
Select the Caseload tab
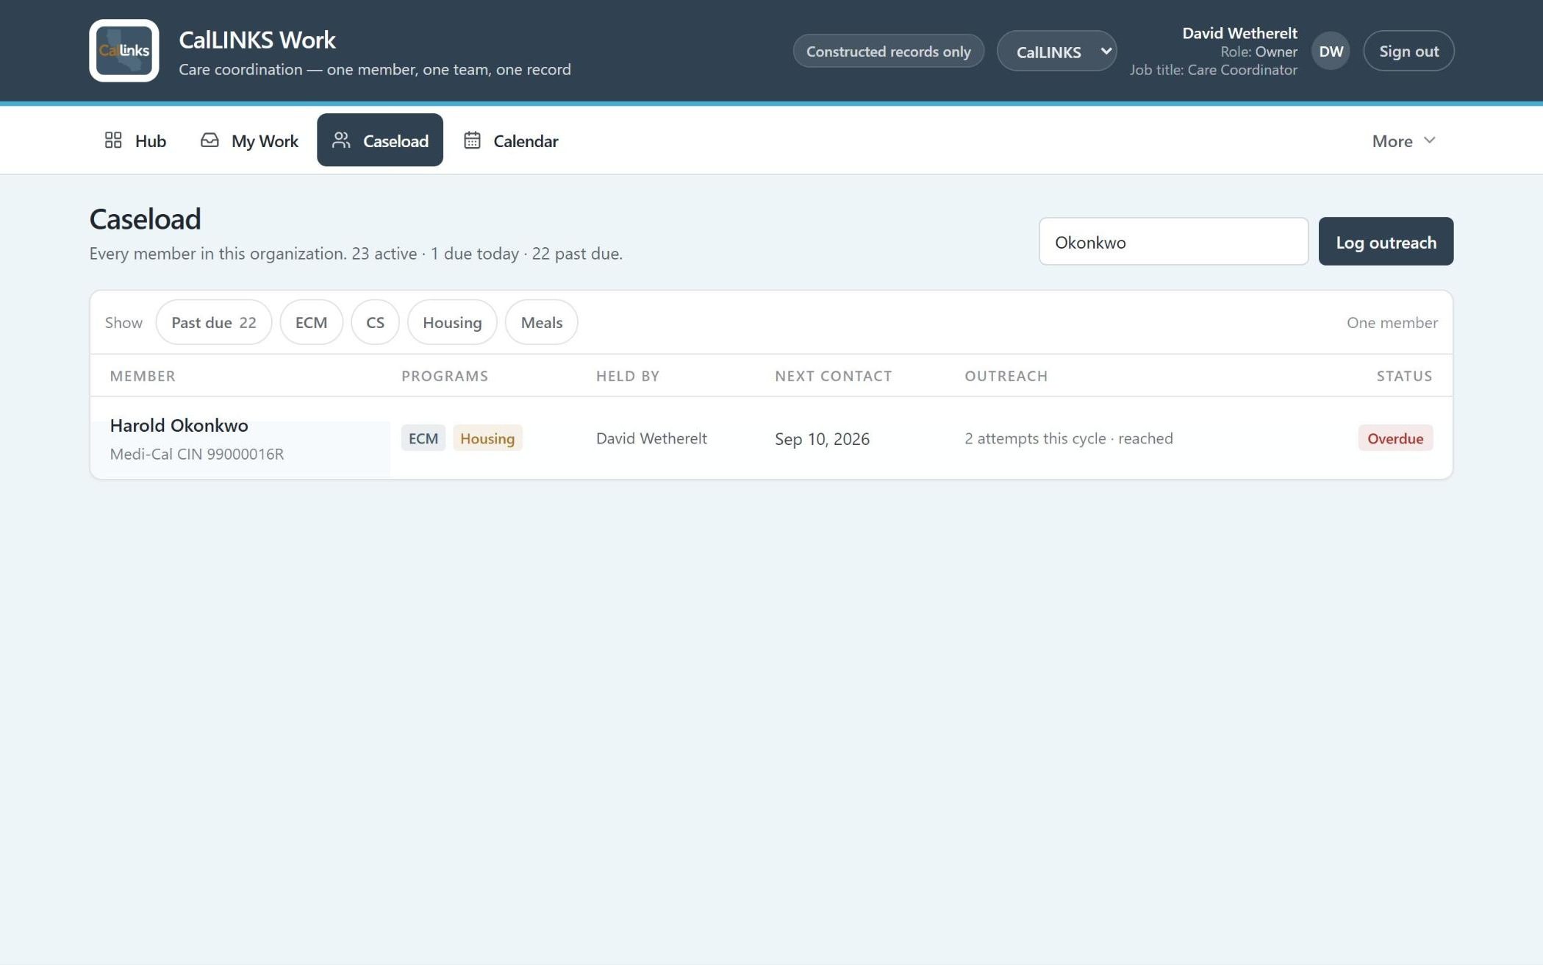click(x=380, y=140)
